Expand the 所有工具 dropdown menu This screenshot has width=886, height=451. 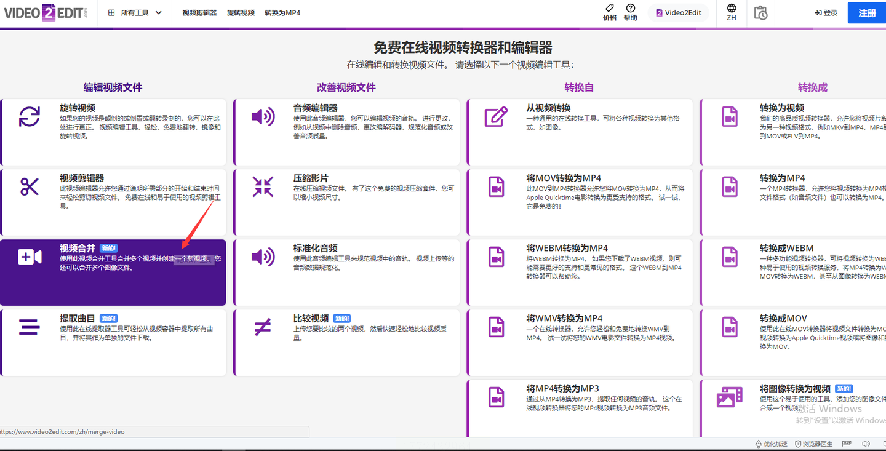pyautogui.click(x=135, y=13)
